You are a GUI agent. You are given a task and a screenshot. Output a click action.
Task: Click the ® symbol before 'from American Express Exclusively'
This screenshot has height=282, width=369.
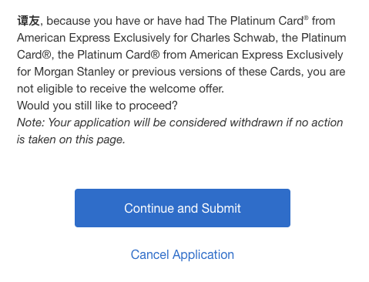tap(156, 55)
